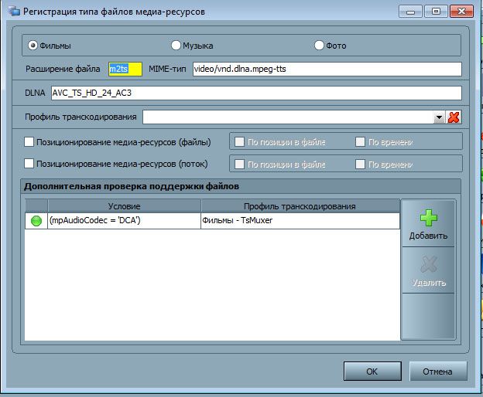Click the green status circle in the condition row
Screen dimensions: 483x397
[x=36, y=221]
